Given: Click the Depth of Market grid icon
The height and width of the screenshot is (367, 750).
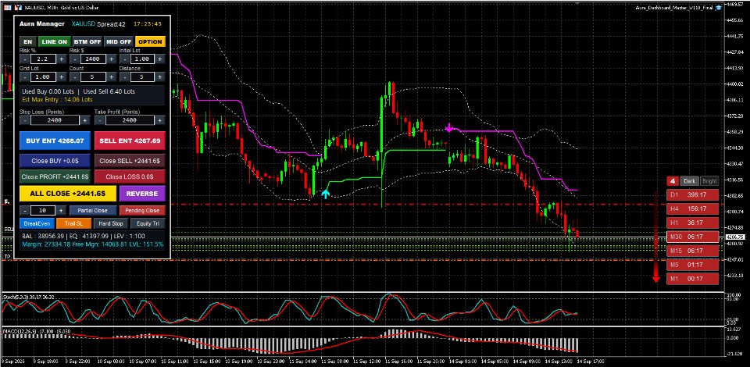Looking at the screenshot, I should click(x=7, y=7).
